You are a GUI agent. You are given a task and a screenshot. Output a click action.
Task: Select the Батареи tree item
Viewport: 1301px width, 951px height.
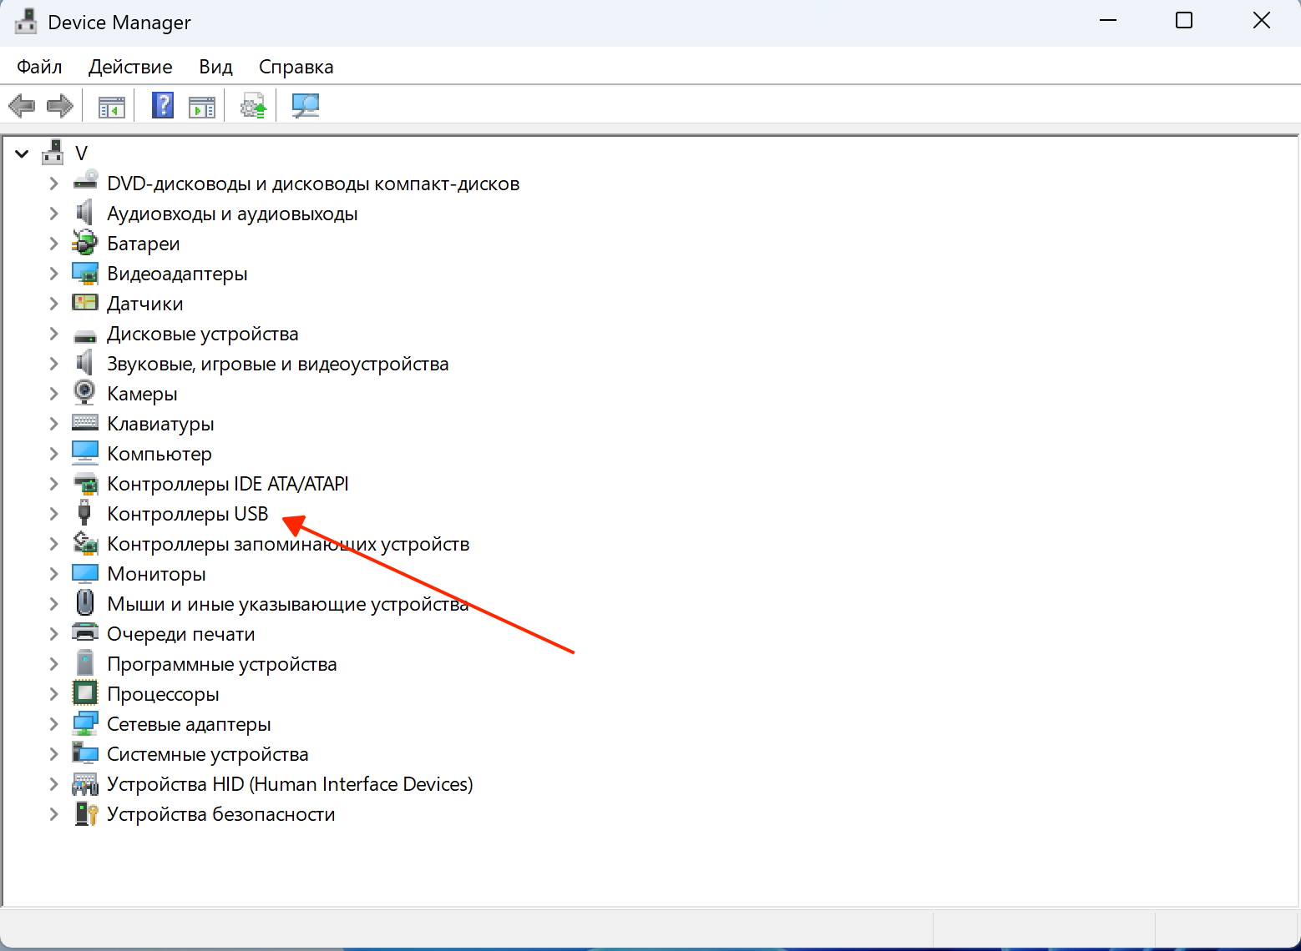pyautogui.click(x=144, y=244)
